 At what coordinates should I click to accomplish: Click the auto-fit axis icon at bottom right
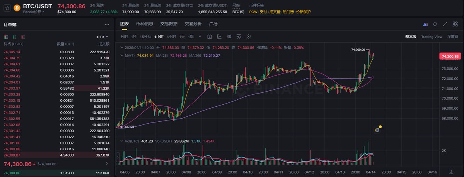tap(451, 171)
